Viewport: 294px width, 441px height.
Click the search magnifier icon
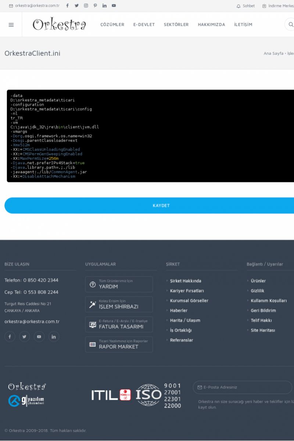[291, 25]
